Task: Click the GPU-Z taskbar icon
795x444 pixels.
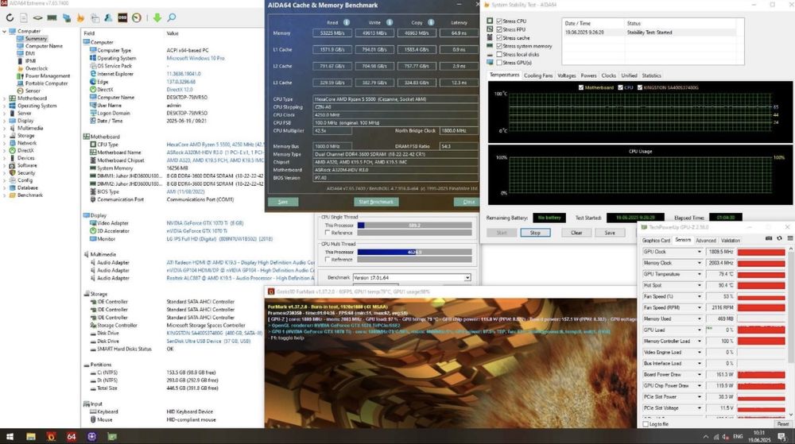Action: coord(111,436)
